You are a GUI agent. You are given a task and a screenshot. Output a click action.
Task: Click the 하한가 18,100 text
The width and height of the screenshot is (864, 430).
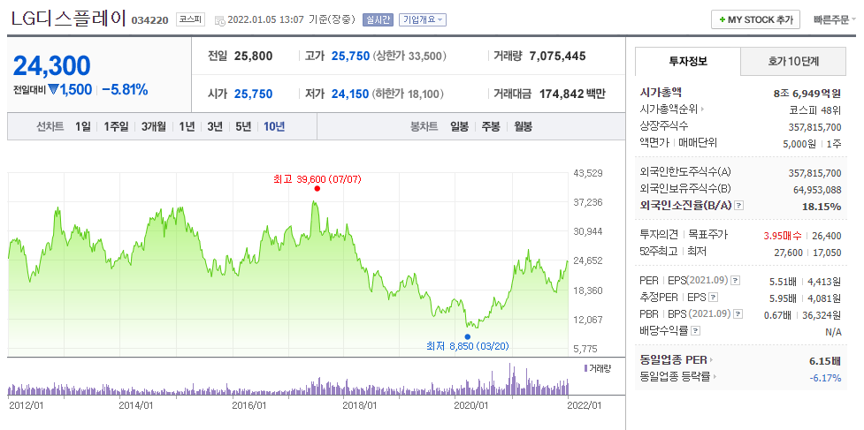pyautogui.click(x=408, y=94)
